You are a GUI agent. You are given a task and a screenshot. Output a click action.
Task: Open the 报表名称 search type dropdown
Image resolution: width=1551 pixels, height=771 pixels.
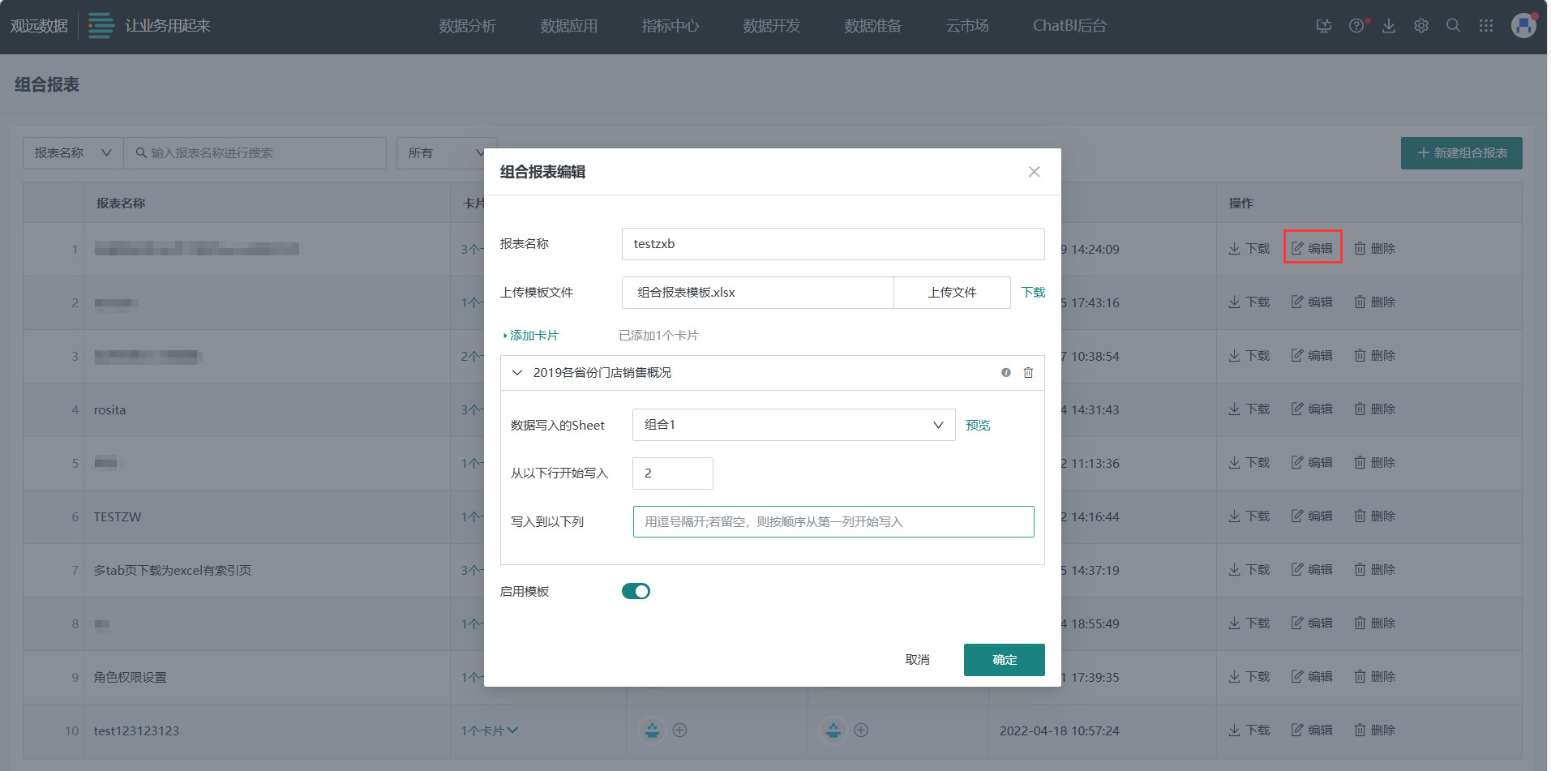tap(72, 152)
